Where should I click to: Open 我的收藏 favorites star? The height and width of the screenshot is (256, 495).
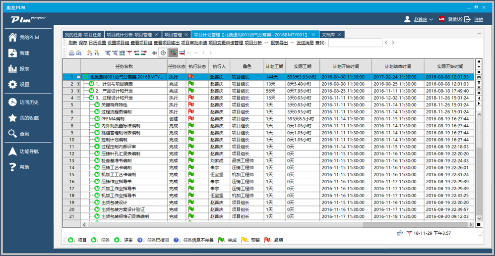tap(13, 118)
